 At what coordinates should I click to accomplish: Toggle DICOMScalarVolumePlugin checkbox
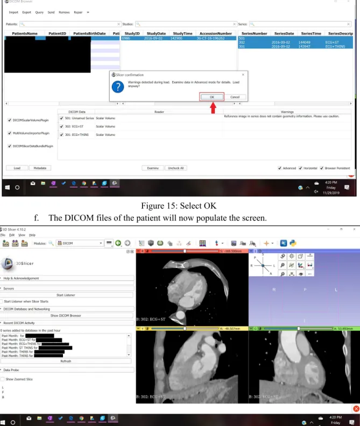tap(10, 120)
